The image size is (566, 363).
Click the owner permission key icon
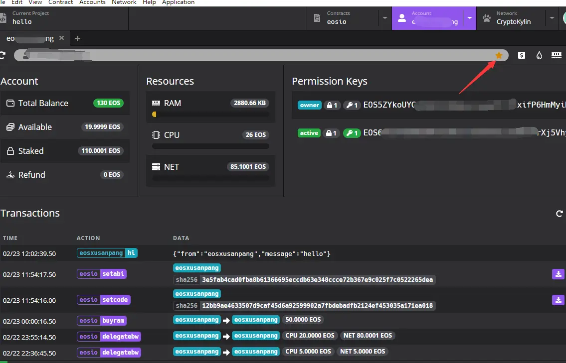[x=352, y=105]
